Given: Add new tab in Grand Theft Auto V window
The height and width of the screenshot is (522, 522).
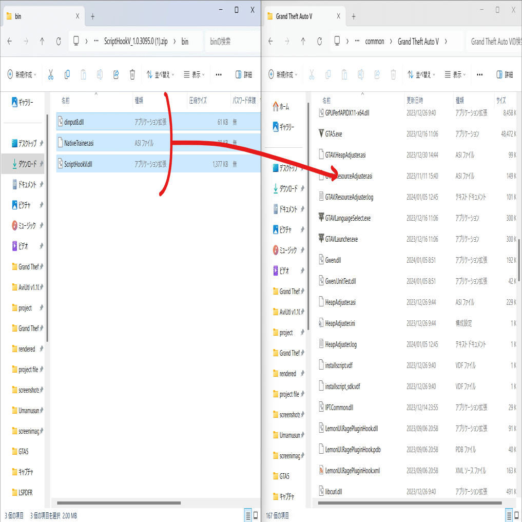Looking at the screenshot, I should click(354, 16).
